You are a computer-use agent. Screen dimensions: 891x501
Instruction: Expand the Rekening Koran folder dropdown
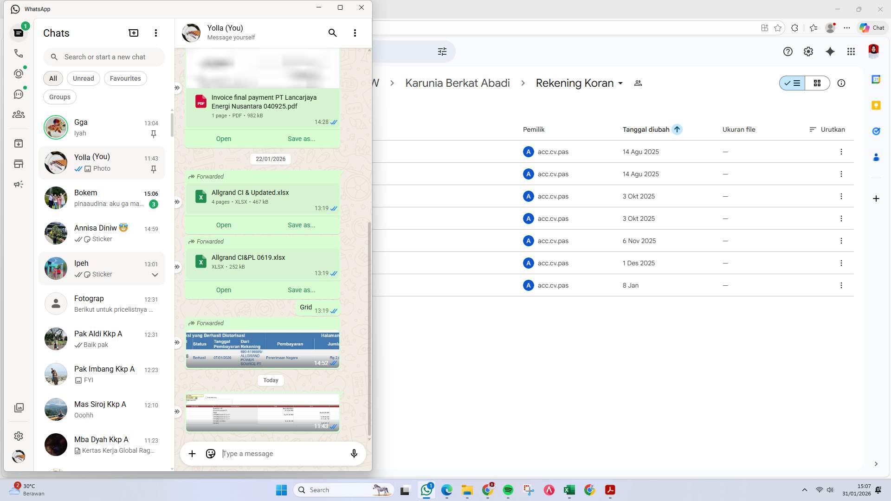click(620, 83)
